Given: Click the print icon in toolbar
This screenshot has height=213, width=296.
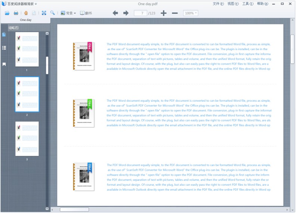Looking at the screenshot, I should pyautogui.click(x=16, y=13).
